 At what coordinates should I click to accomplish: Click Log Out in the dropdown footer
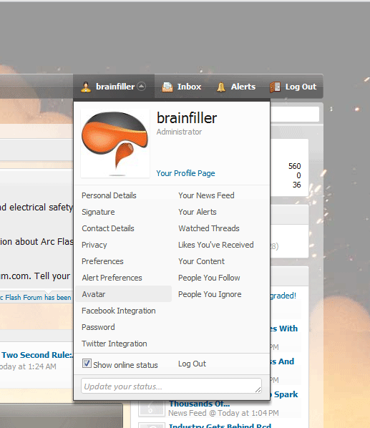click(192, 364)
